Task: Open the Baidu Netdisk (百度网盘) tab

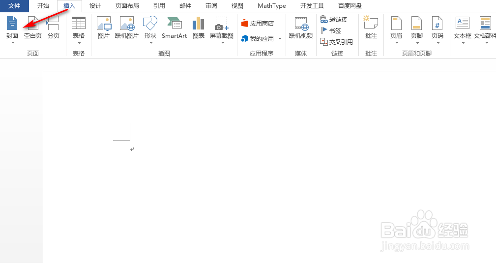Action: point(350,6)
